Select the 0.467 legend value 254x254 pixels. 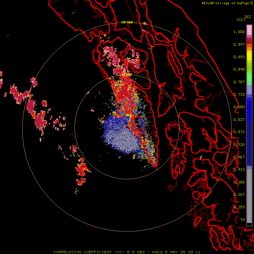coord(239,157)
